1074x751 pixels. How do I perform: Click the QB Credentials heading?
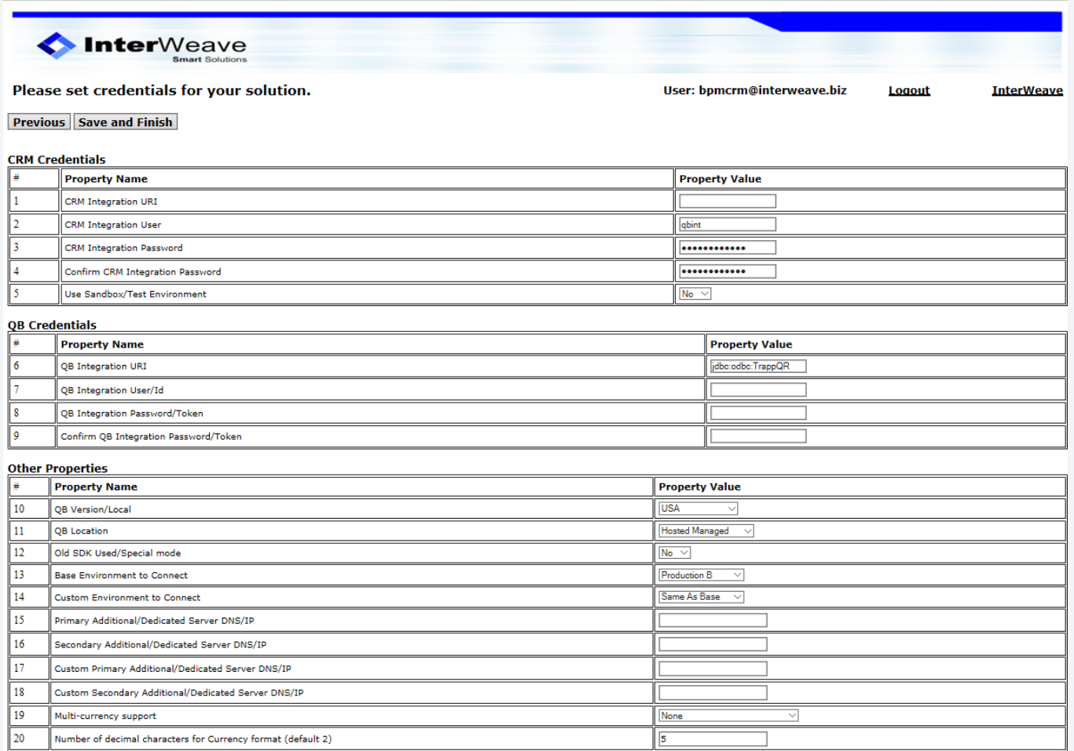tap(52, 325)
